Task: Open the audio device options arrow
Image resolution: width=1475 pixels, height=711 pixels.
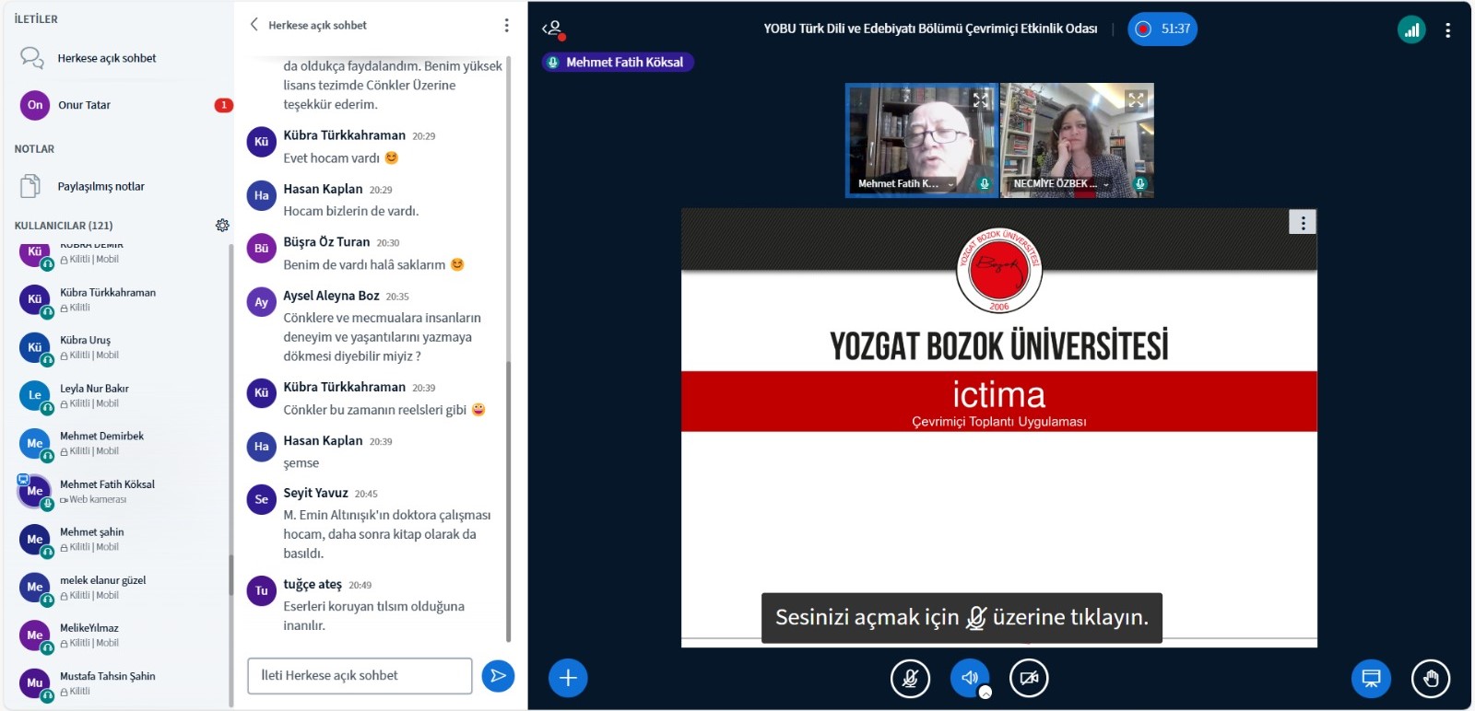Action: (985, 693)
